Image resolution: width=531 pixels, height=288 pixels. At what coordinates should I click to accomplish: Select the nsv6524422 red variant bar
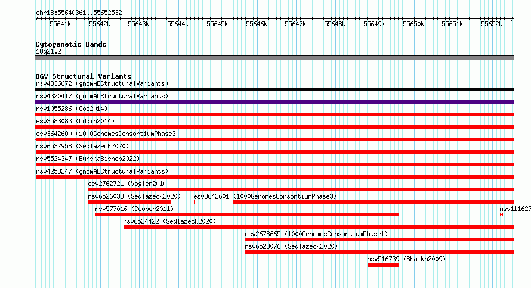click(319, 227)
